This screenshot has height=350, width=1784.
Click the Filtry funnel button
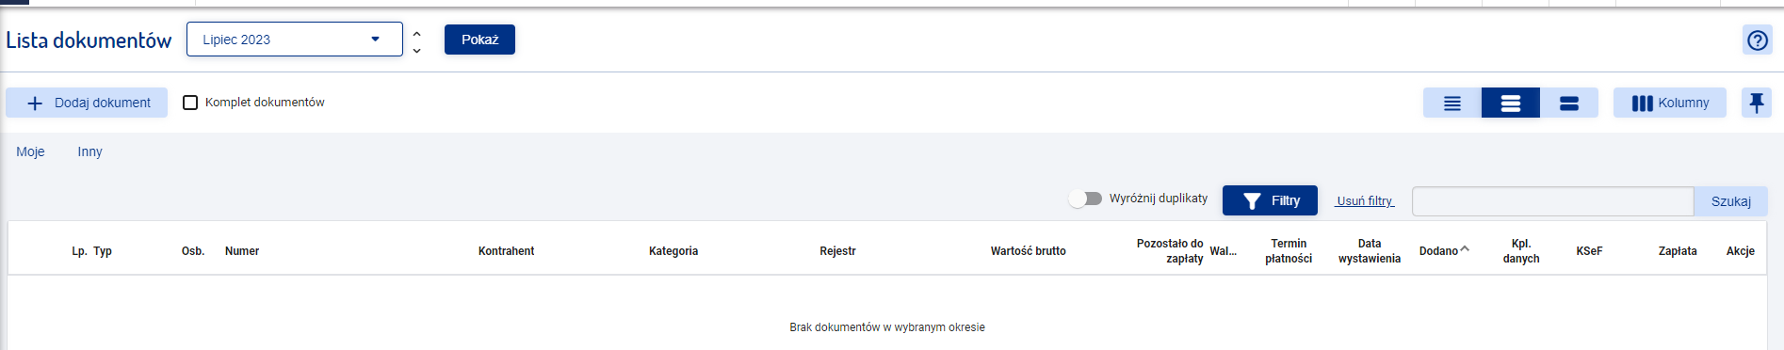coord(1270,200)
